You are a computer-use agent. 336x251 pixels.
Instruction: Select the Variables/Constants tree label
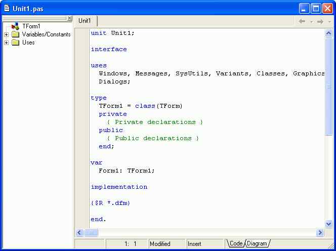tap(46, 34)
